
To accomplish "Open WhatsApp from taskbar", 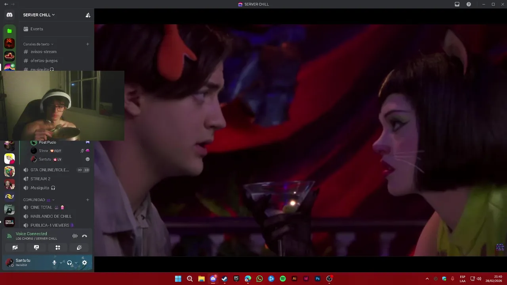I will pyautogui.click(x=259, y=279).
